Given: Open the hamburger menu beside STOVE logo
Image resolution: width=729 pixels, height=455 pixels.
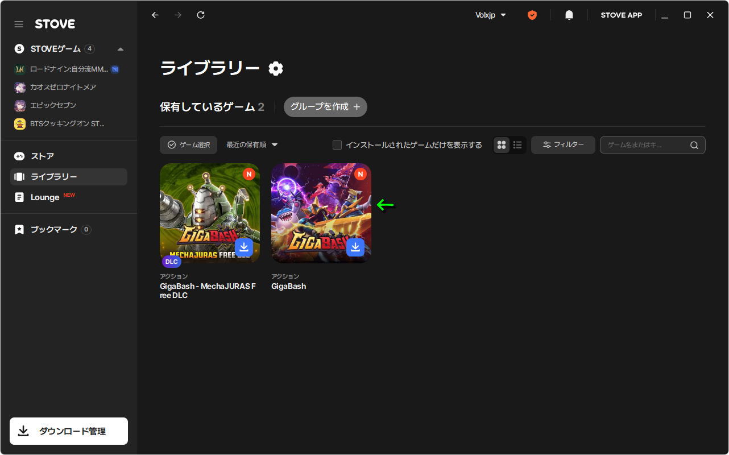Looking at the screenshot, I should coord(19,24).
